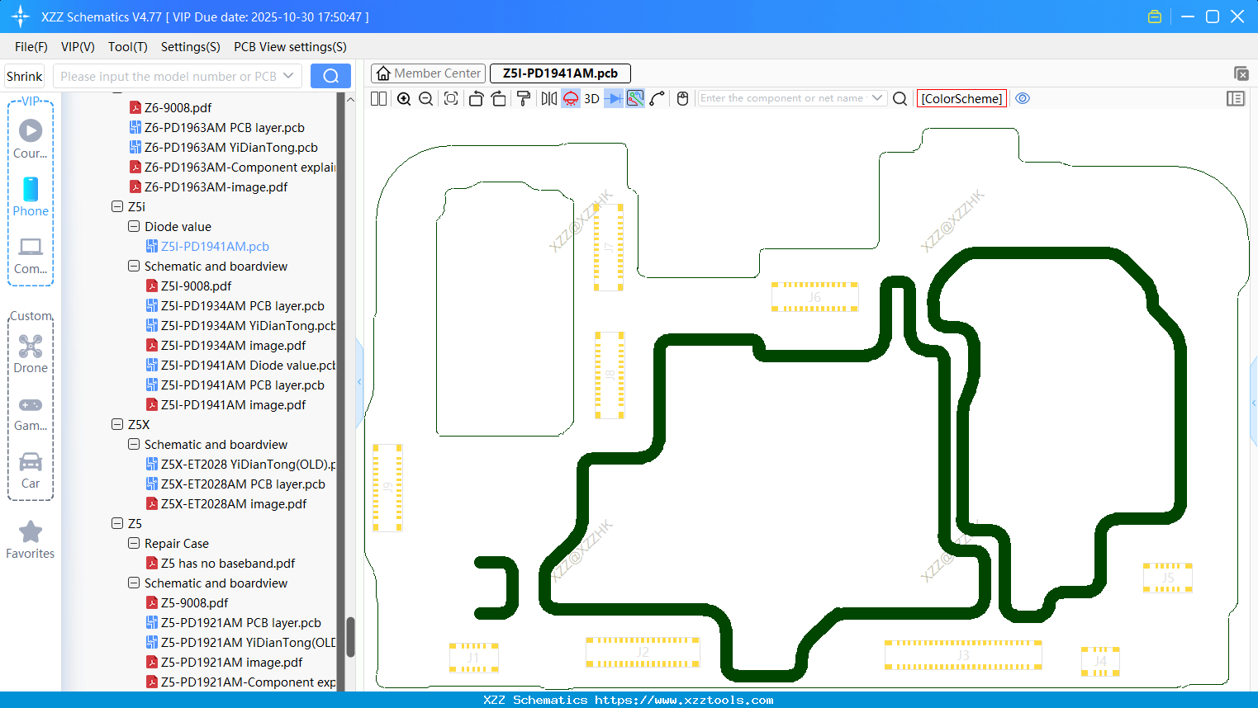This screenshot has height=708, width=1258.
Task: Switch to the Member Center tab
Action: (x=429, y=73)
